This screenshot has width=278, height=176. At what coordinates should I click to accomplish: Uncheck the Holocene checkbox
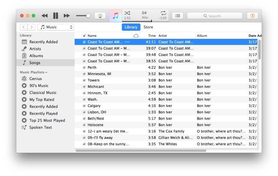(84, 125)
